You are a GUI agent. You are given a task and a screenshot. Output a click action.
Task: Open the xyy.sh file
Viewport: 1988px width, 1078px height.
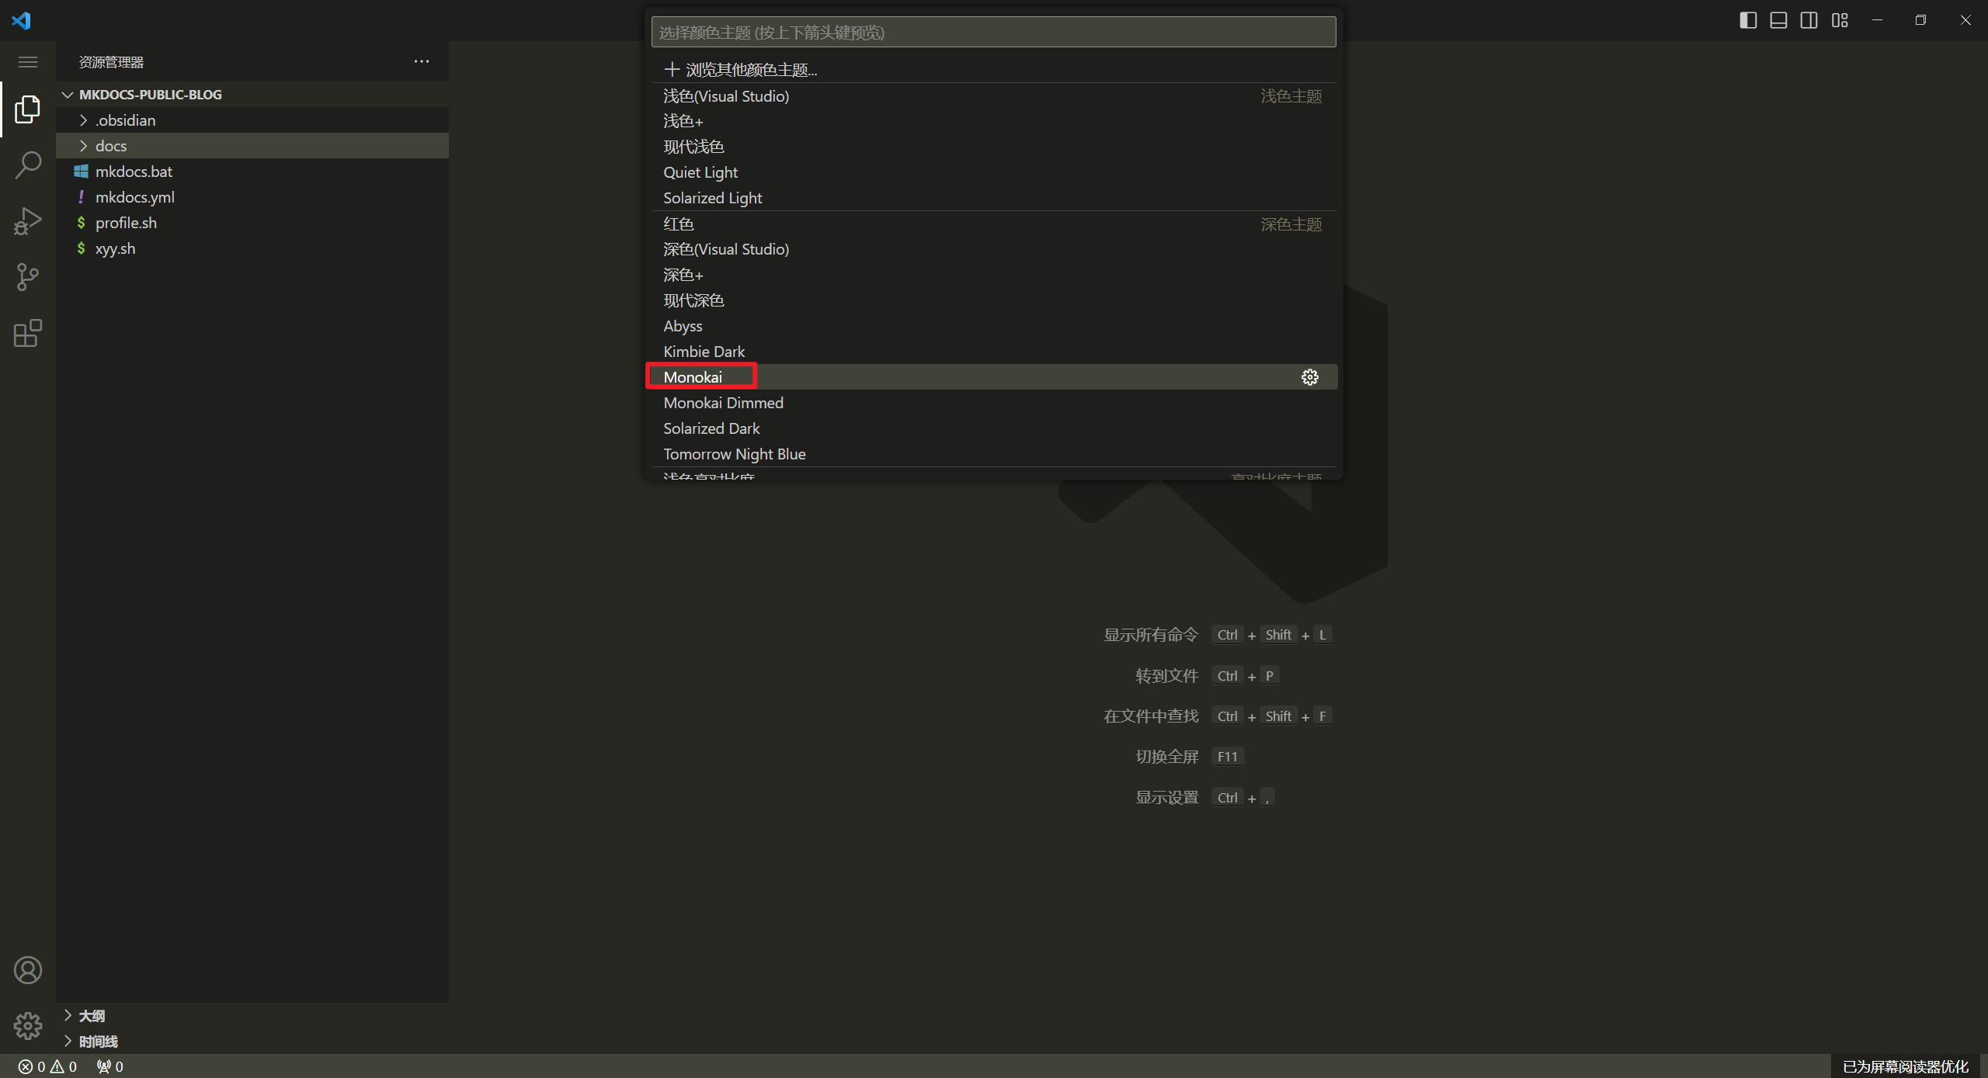tap(252, 248)
